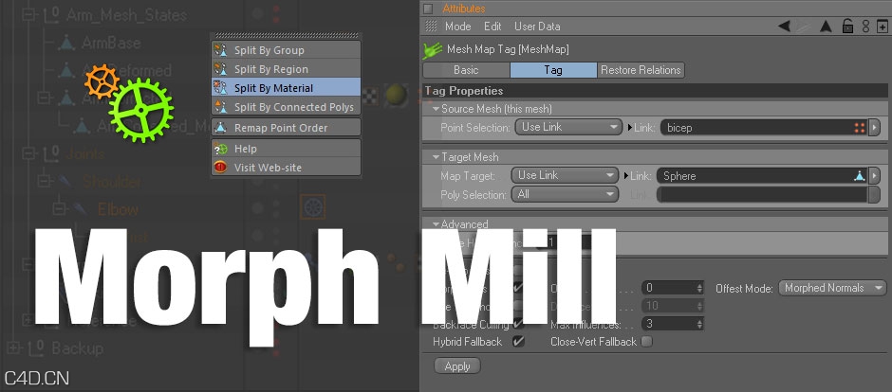Expand the Backup tree node
The image size is (892, 392).
13,347
